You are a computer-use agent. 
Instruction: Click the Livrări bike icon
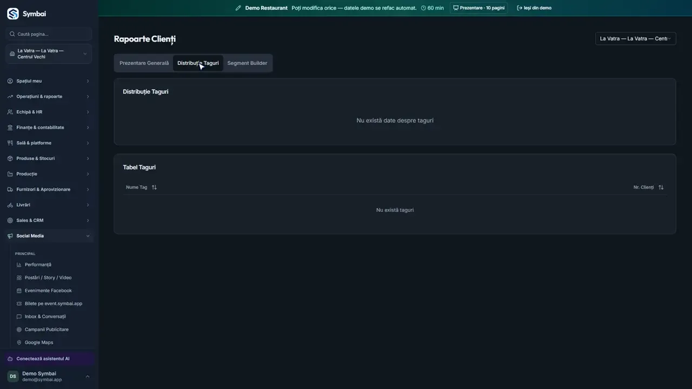[10, 205]
